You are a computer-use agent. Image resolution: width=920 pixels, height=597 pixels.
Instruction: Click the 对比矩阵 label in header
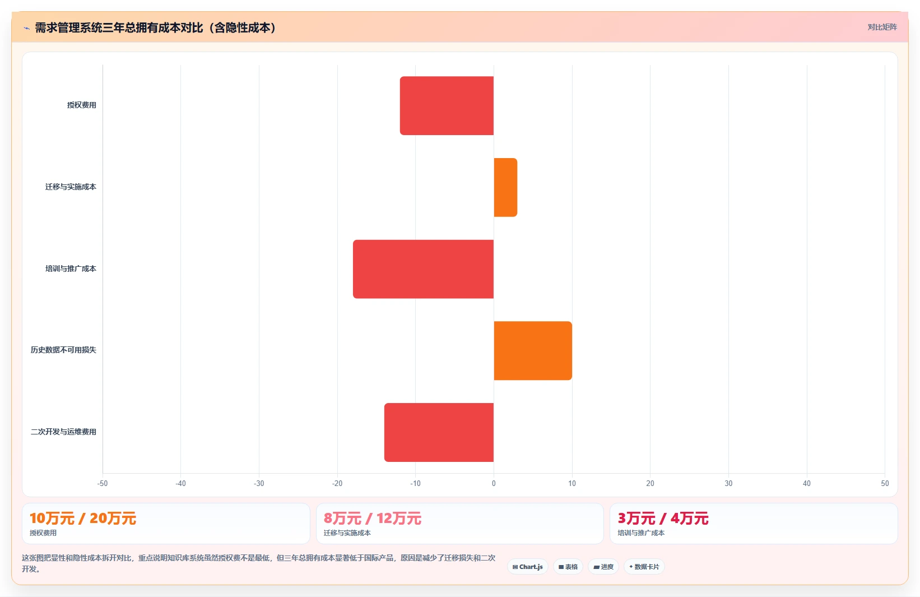[882, 27]
